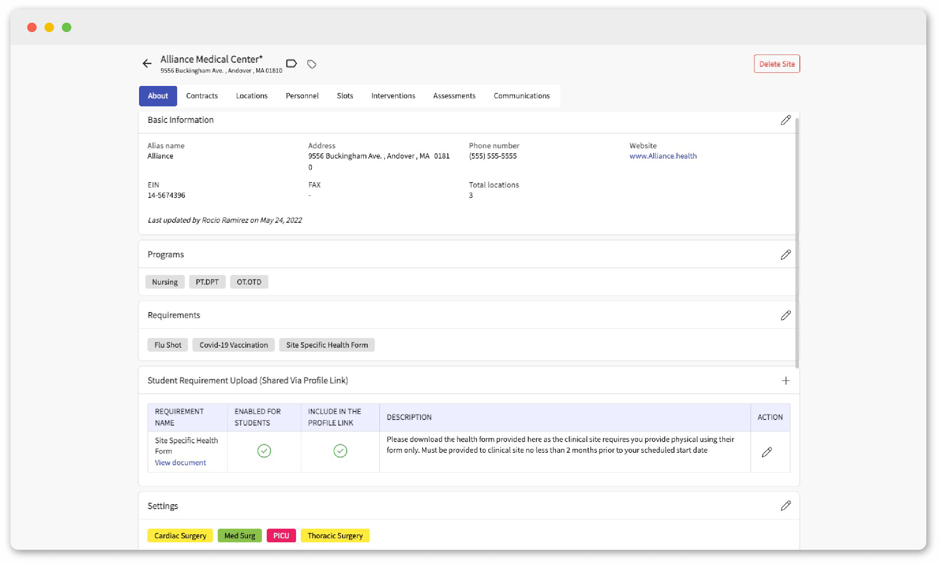Add a new Student Requirement Upload entry

(x=786, y=380)
